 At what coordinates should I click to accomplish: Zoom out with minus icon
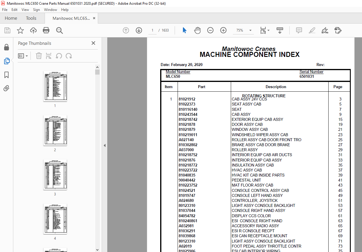210,30
